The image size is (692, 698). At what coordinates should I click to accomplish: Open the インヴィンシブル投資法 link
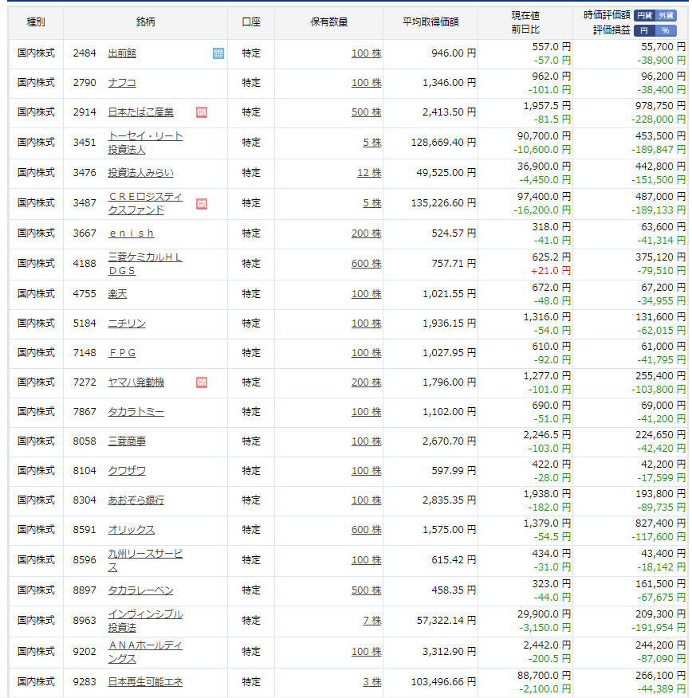pyautogui.click(x=145, y=621)
